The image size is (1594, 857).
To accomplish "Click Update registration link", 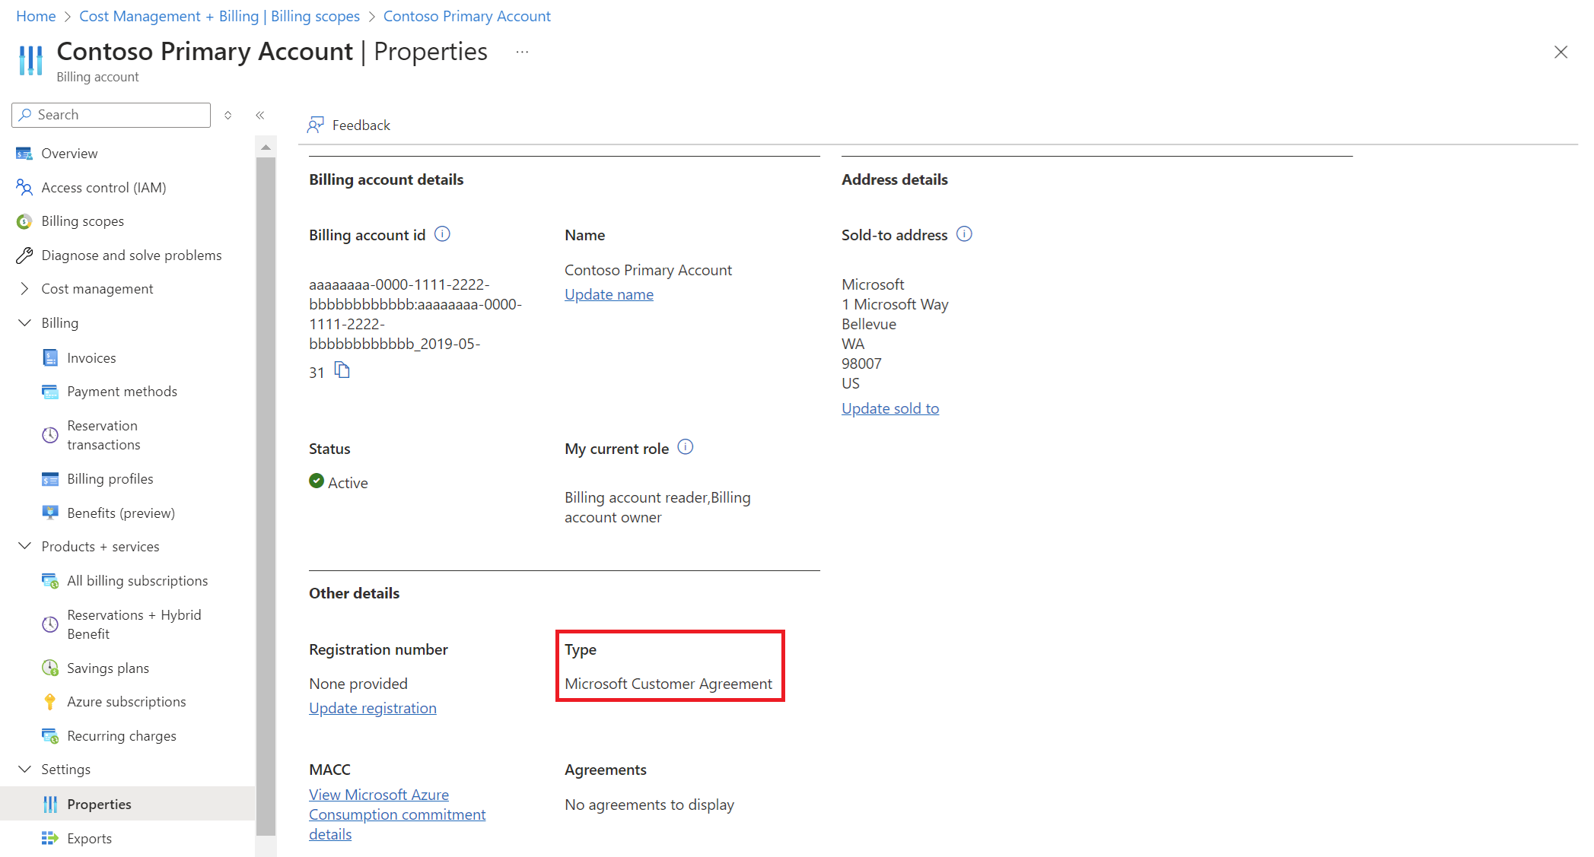I will (371, 708).
